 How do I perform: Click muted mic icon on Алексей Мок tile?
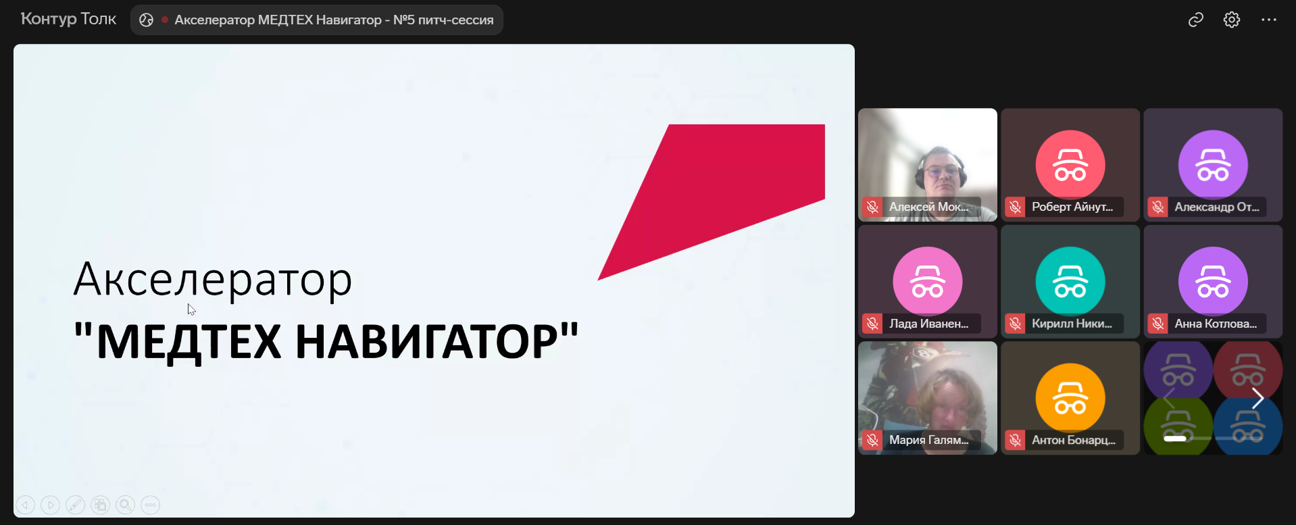pyautogui.click(x=872, y=207)
